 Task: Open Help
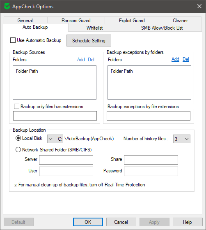tap(188, 222)
